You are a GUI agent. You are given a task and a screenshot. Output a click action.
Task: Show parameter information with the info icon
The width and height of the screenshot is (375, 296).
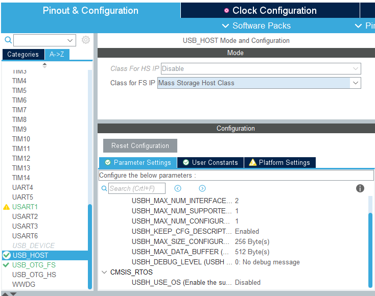pos(360,188)
